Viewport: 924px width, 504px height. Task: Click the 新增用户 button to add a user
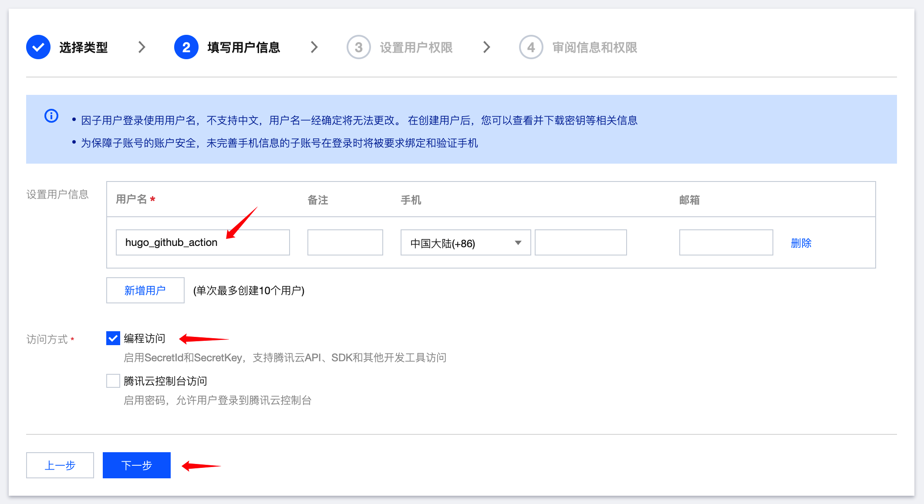(x=145, y=290)
